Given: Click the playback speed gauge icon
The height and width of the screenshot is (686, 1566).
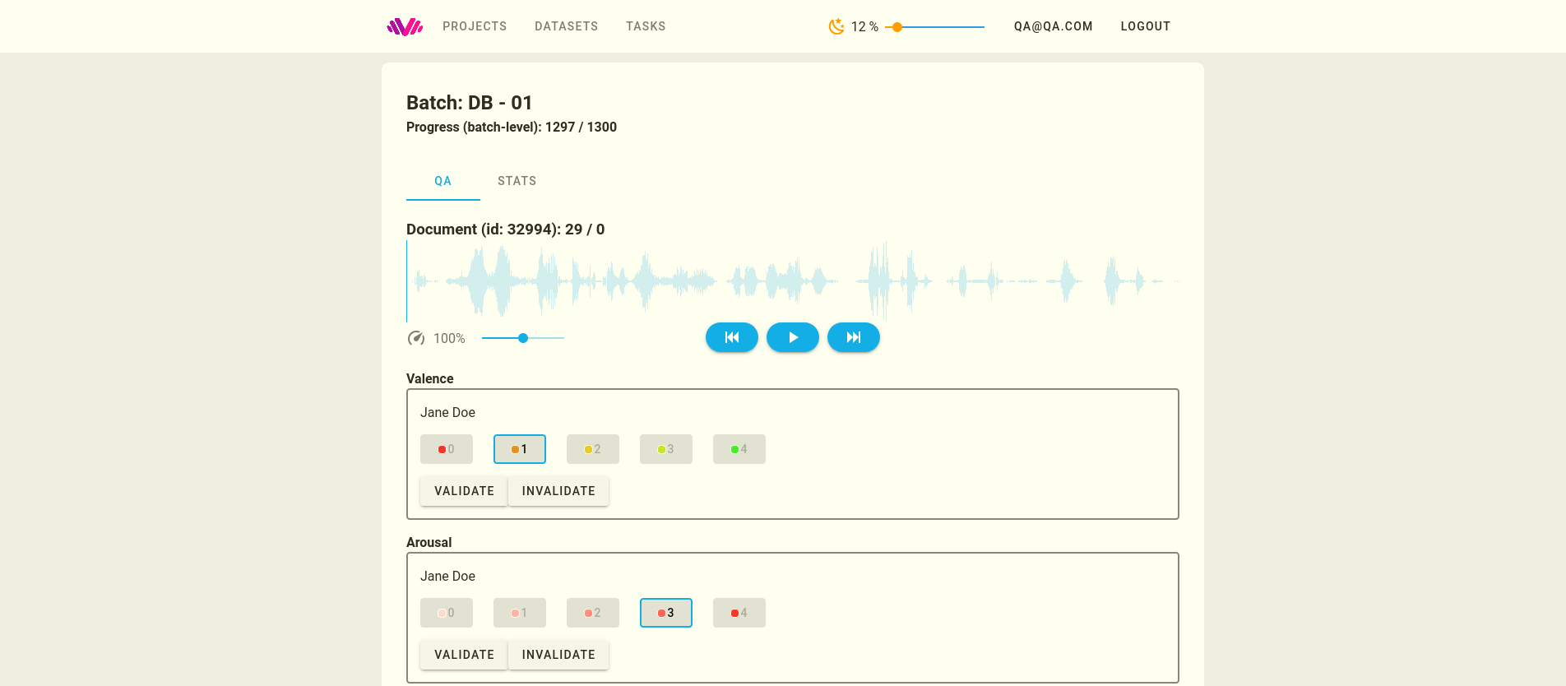Looking at the screenshot, I should tap(416, 338).
